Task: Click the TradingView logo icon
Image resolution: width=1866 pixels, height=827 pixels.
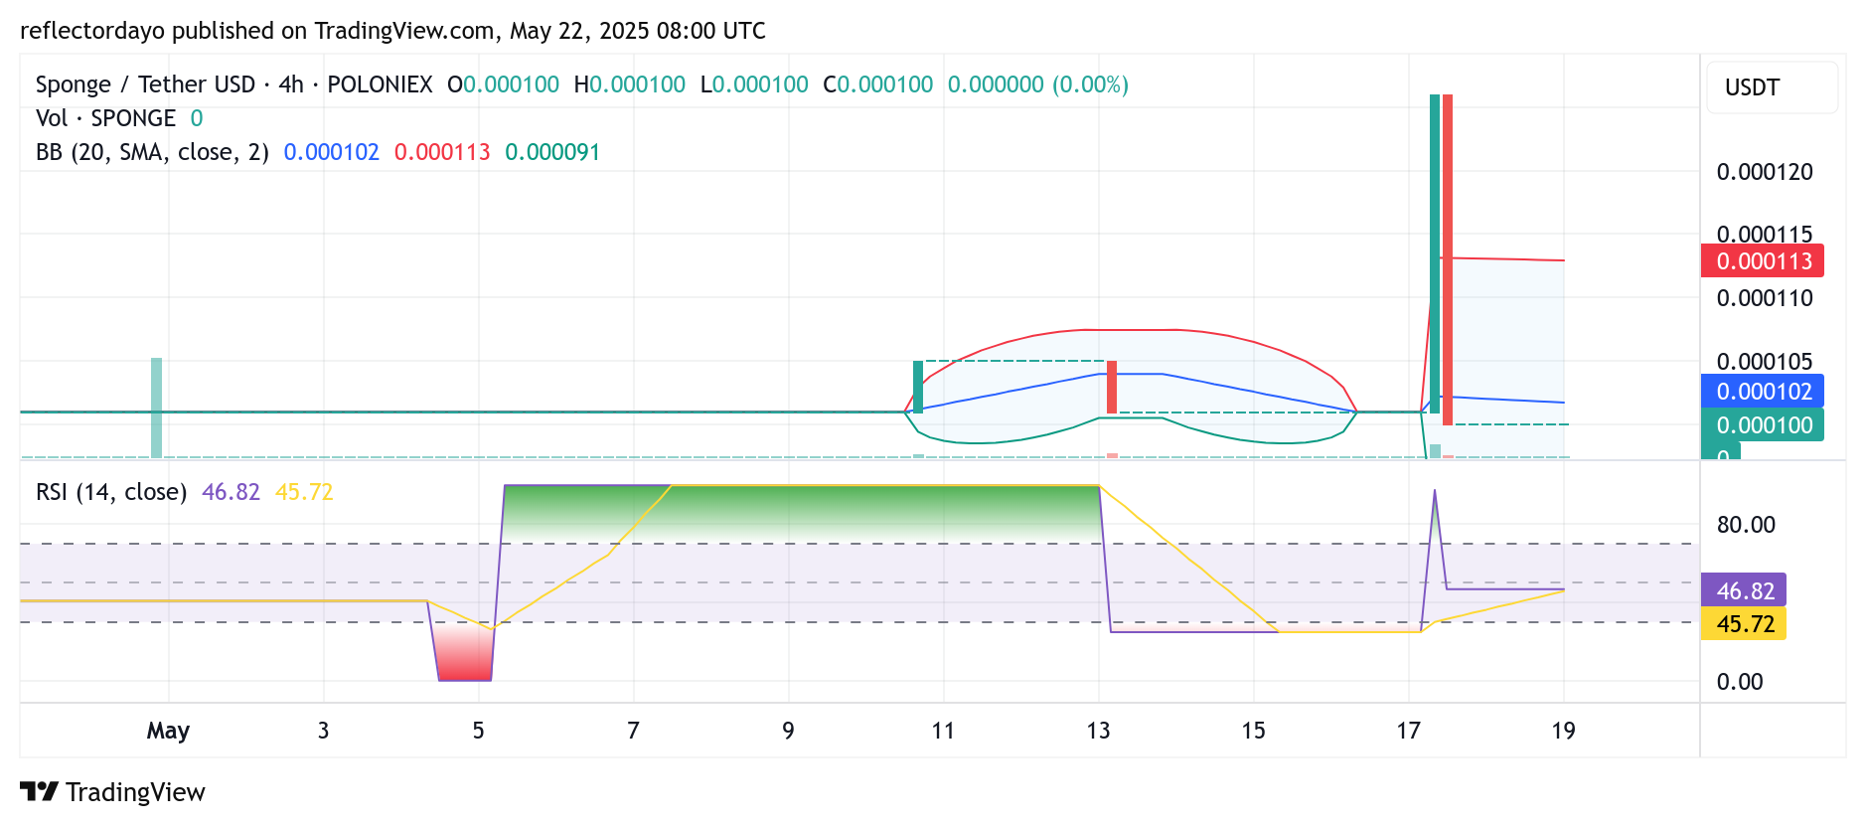Action: [40, 791]
